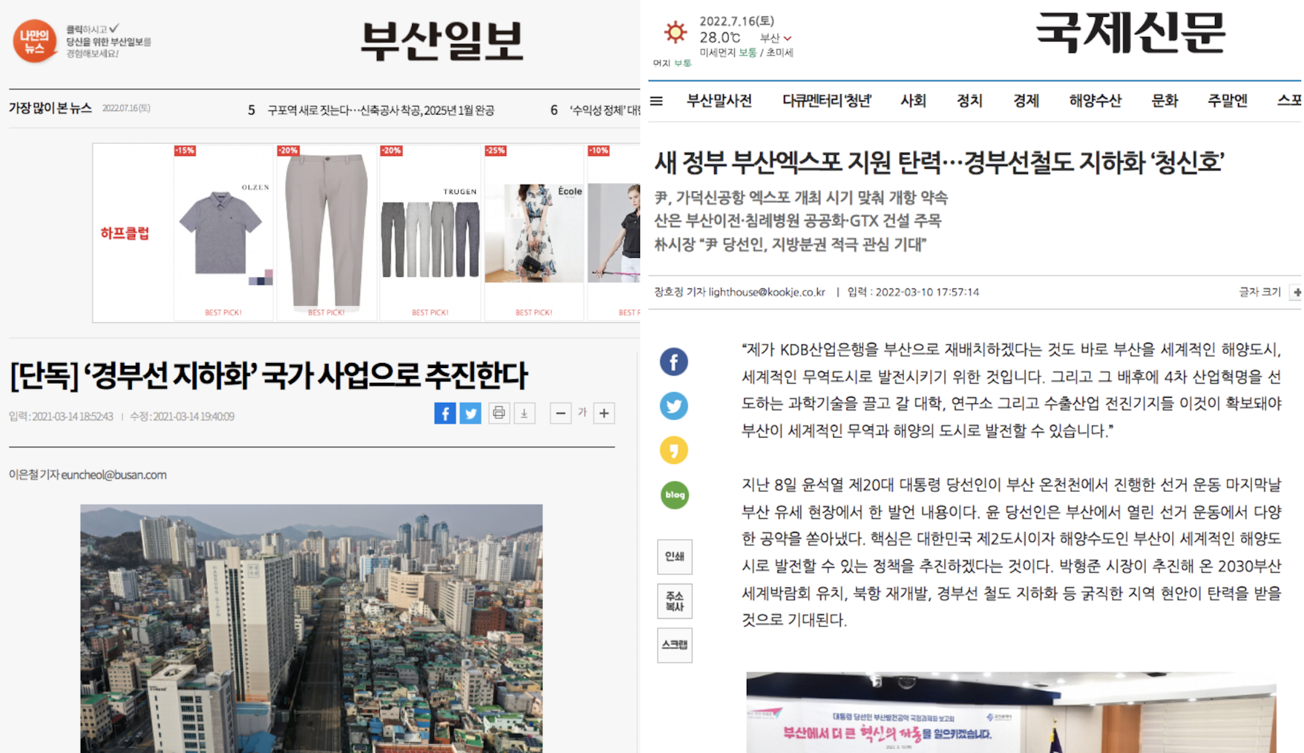Open the 사회 menu section
The height and width of the screenshot is (753, 1304).
(x=913, y=101)
